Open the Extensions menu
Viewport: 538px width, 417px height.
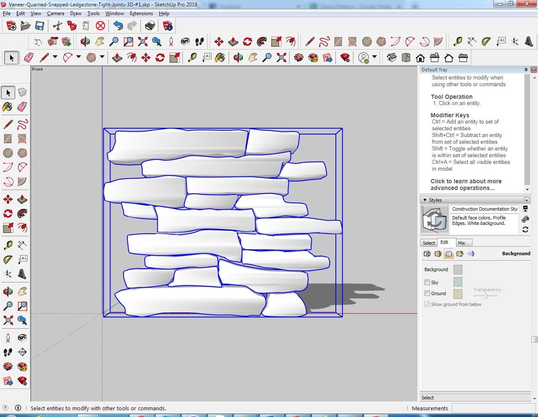[141, 13]
